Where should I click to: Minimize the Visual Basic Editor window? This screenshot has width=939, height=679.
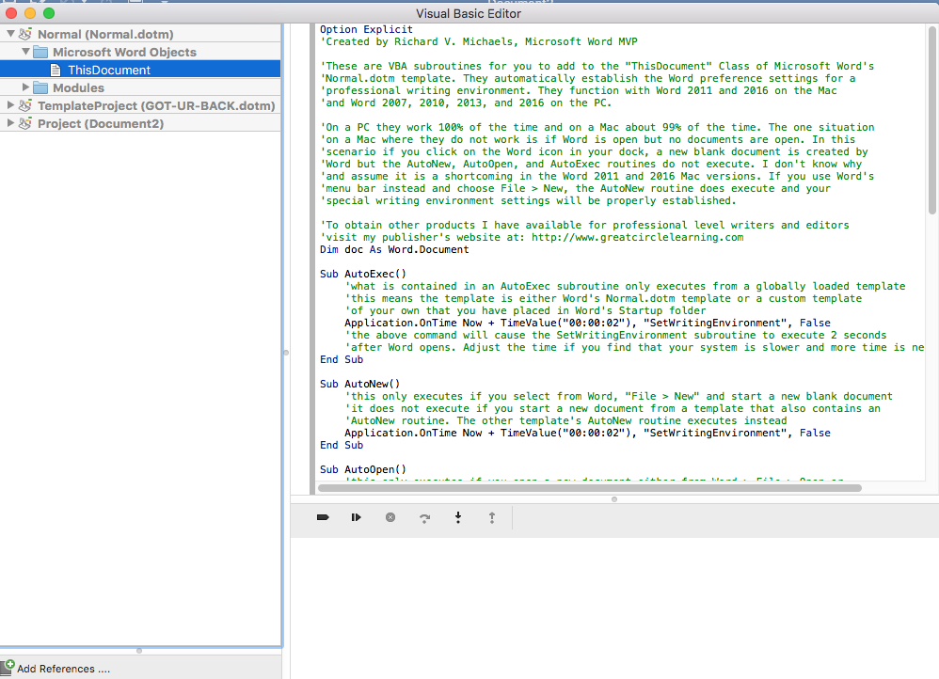coord(30,13)
